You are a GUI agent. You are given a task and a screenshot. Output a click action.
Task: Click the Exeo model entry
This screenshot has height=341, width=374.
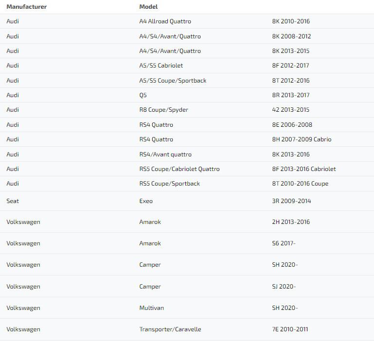pyautogui.click(x=146, y=201)
